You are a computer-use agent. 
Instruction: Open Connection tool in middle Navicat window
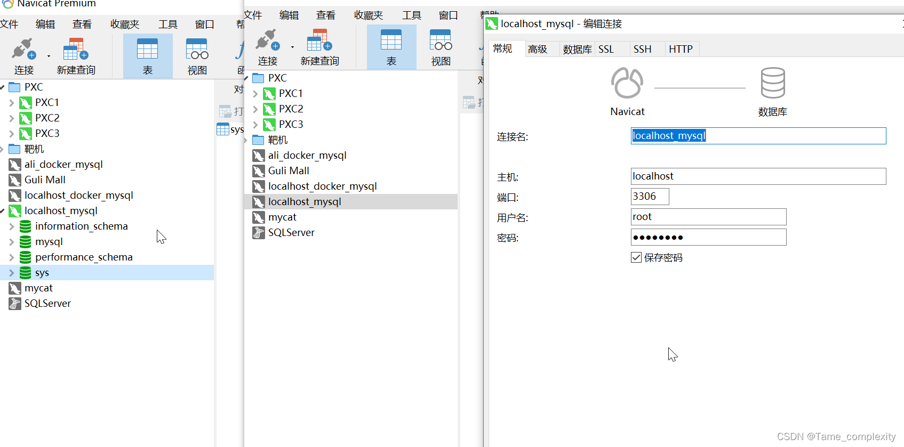point(268,47)
